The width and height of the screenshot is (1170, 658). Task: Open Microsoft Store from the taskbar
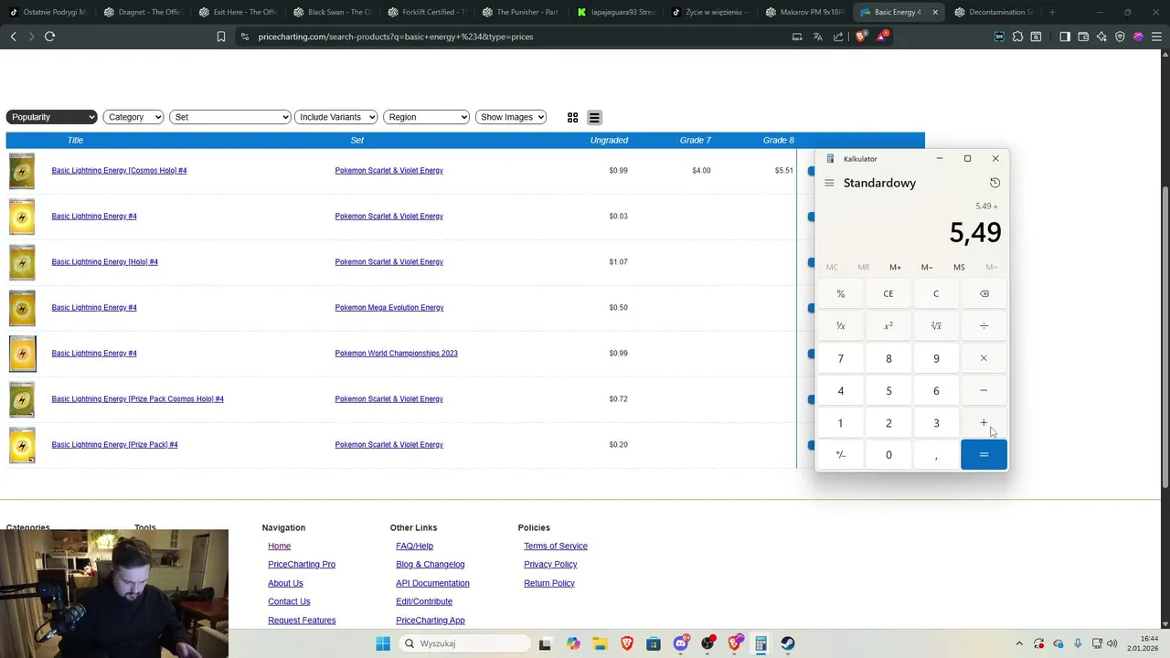pos(654,643)
